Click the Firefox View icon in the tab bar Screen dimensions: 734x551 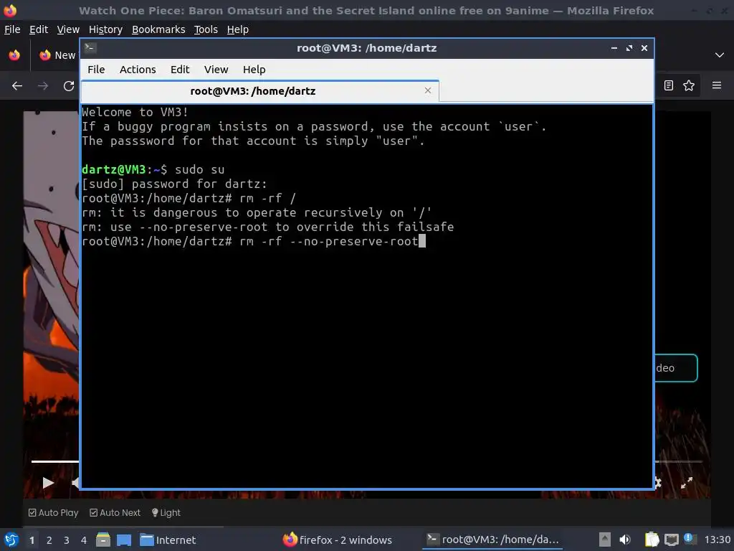point(14,55)
